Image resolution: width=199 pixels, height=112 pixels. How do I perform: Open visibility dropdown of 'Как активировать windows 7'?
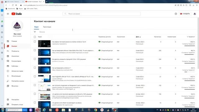click(106, 68)
